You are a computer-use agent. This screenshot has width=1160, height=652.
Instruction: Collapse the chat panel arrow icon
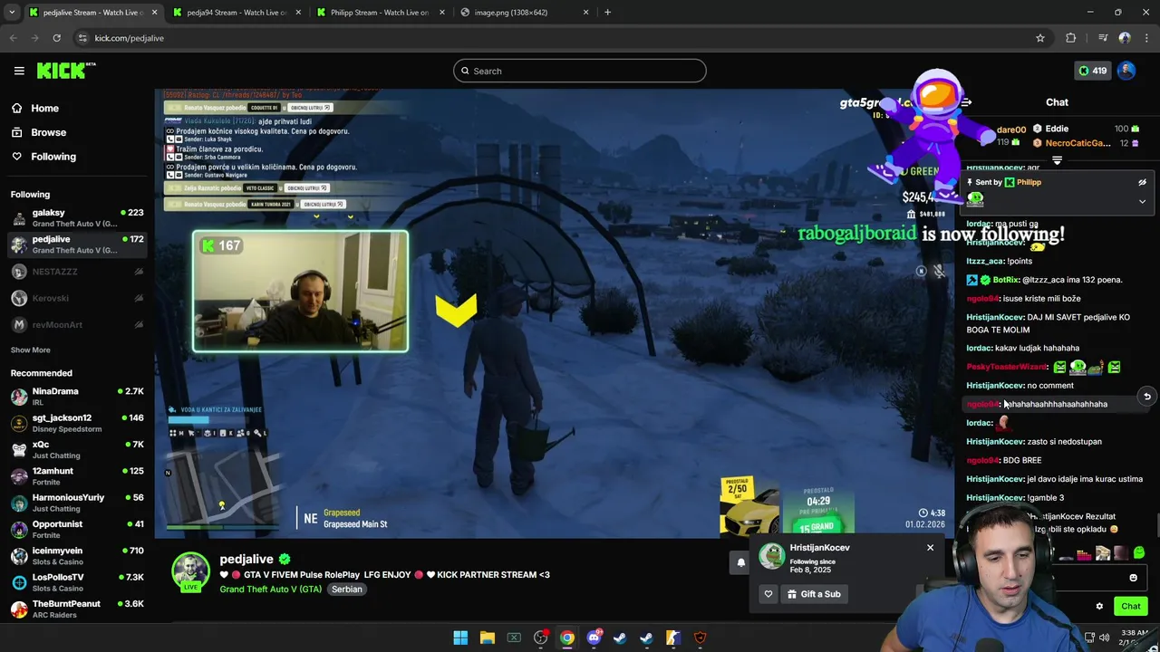tap(966, 102)
